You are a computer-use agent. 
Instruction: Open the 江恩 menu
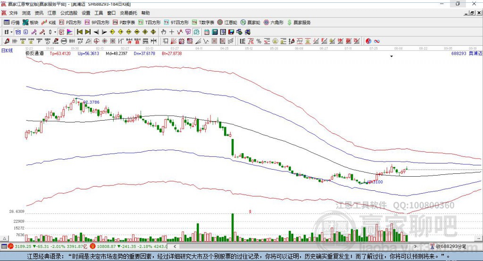pos(52,13)
